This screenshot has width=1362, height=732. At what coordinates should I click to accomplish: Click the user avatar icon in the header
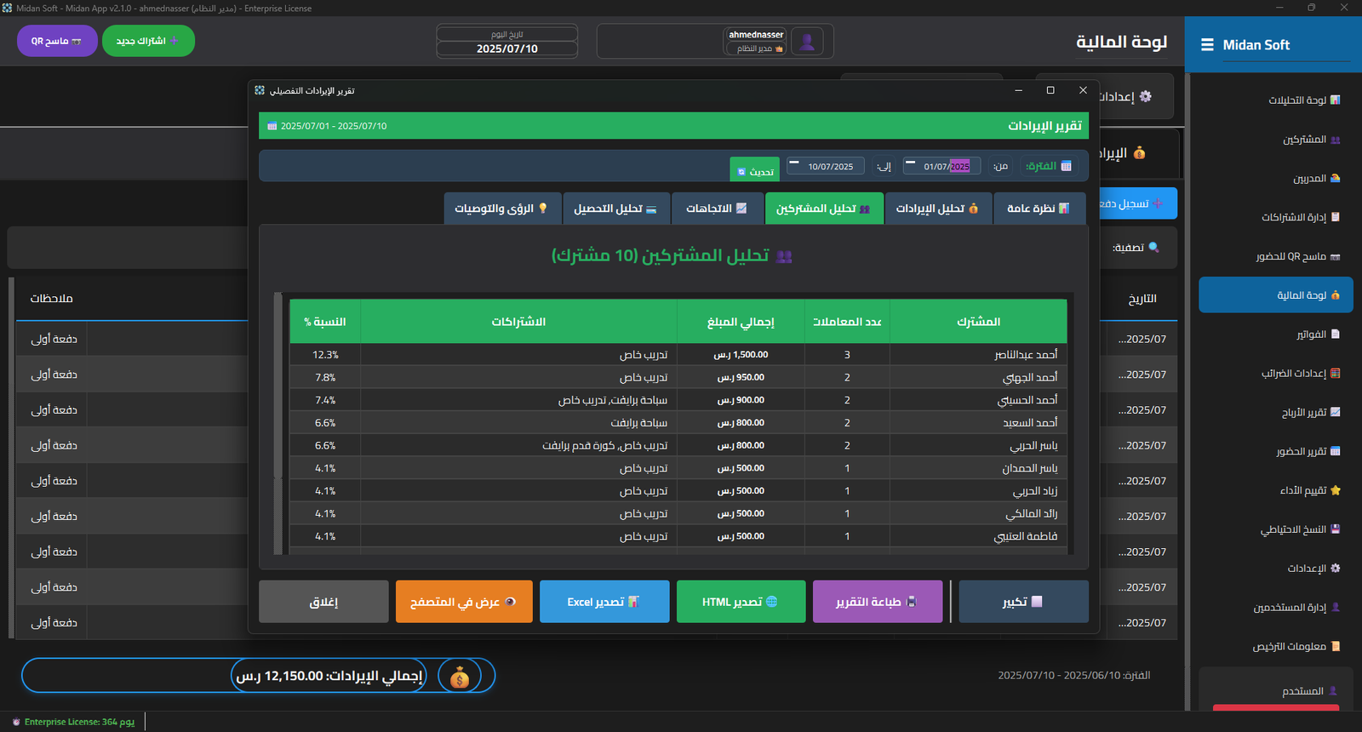[807, 42]
